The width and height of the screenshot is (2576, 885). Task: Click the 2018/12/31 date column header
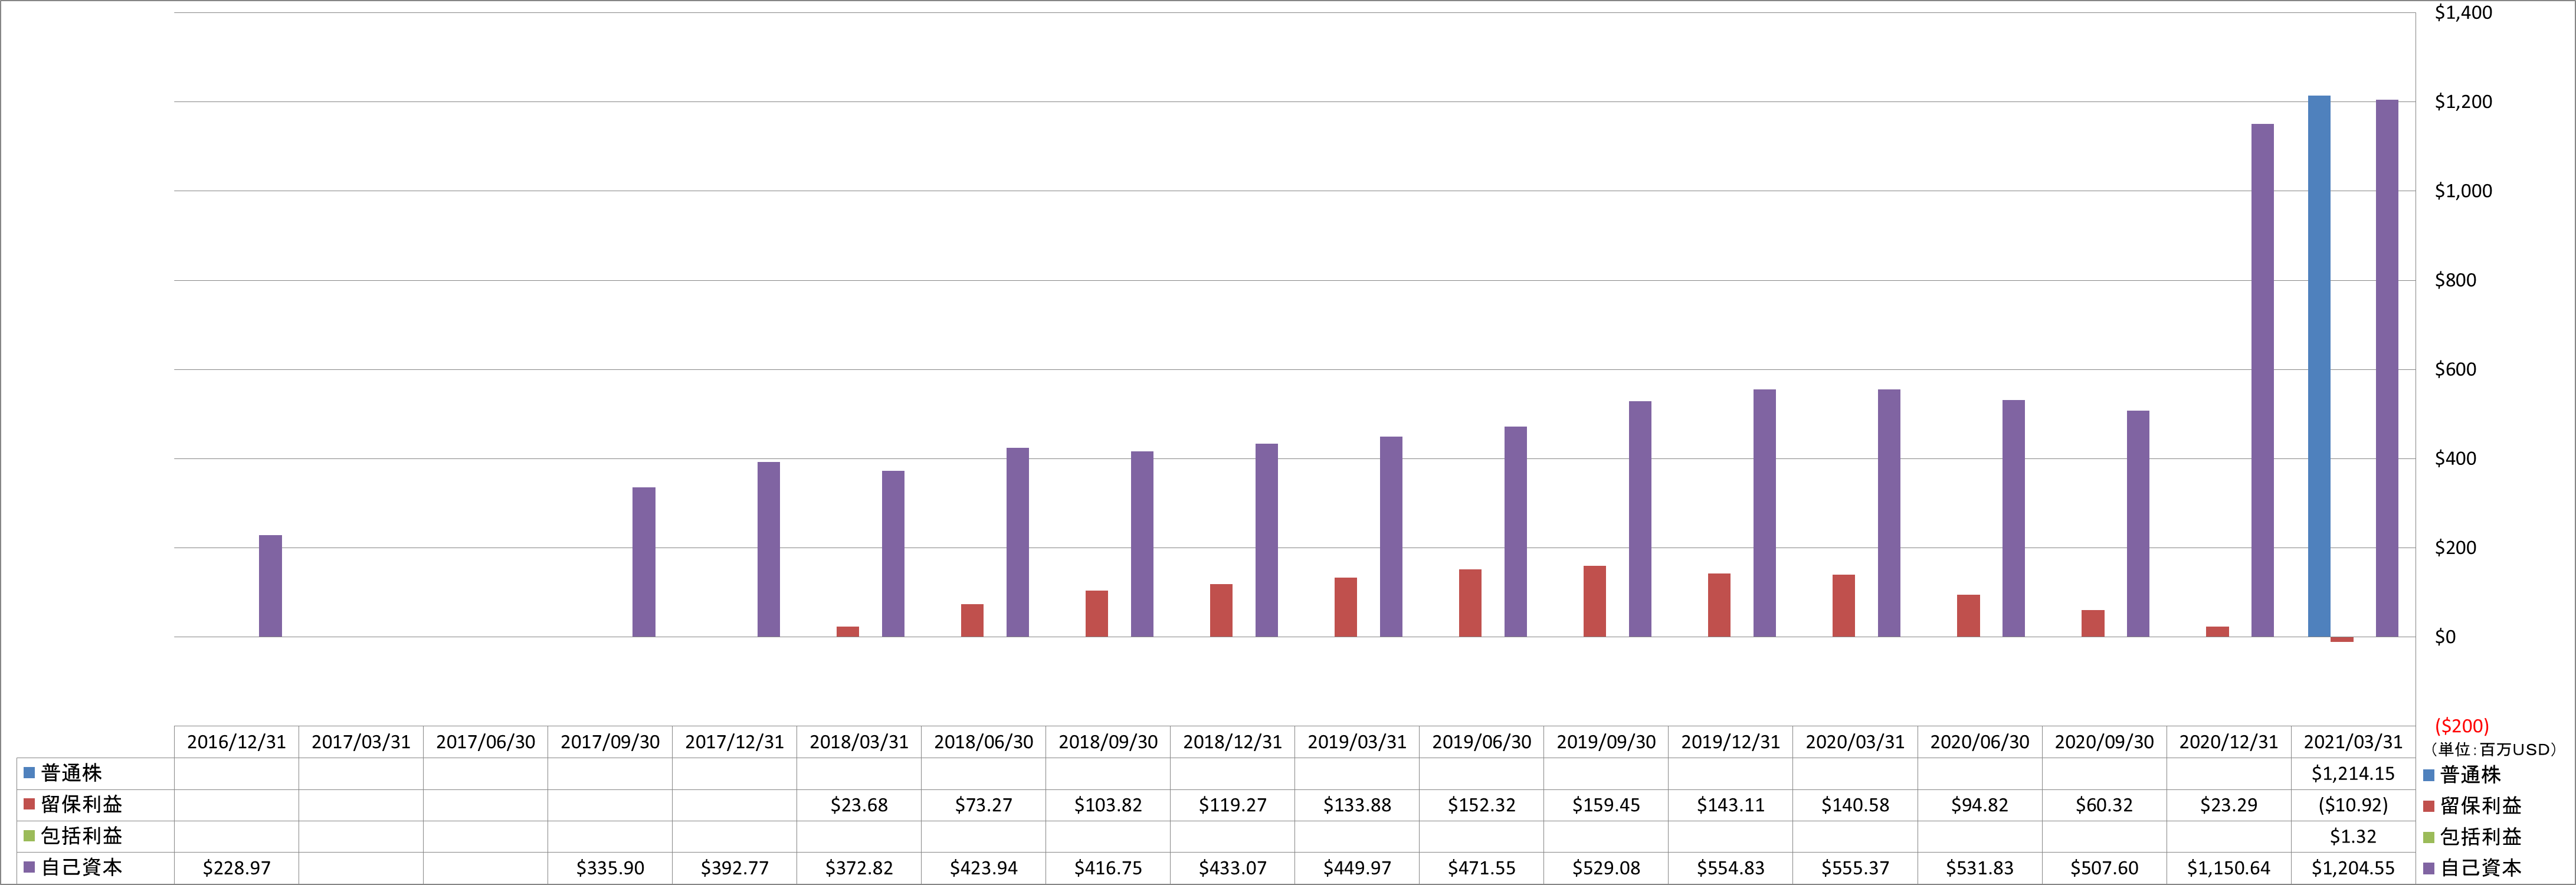pos(1232,742)
